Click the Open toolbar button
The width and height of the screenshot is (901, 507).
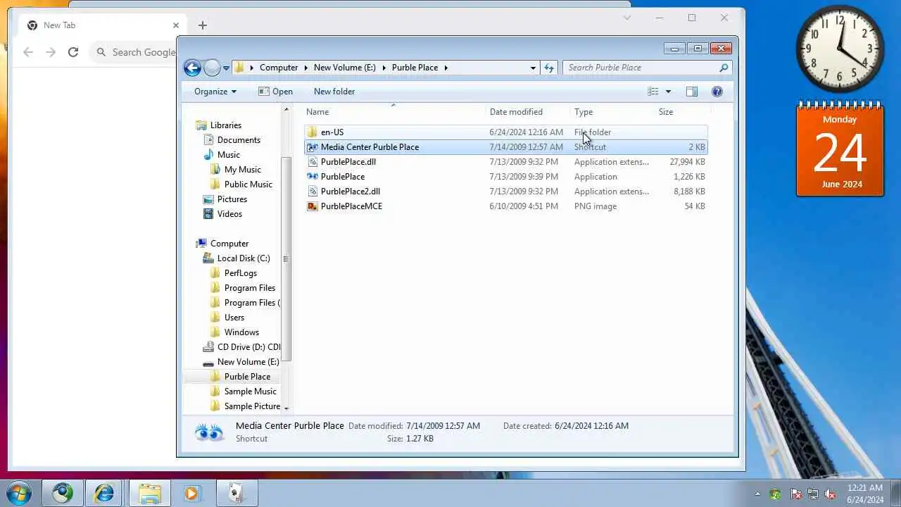pos(275,92)
